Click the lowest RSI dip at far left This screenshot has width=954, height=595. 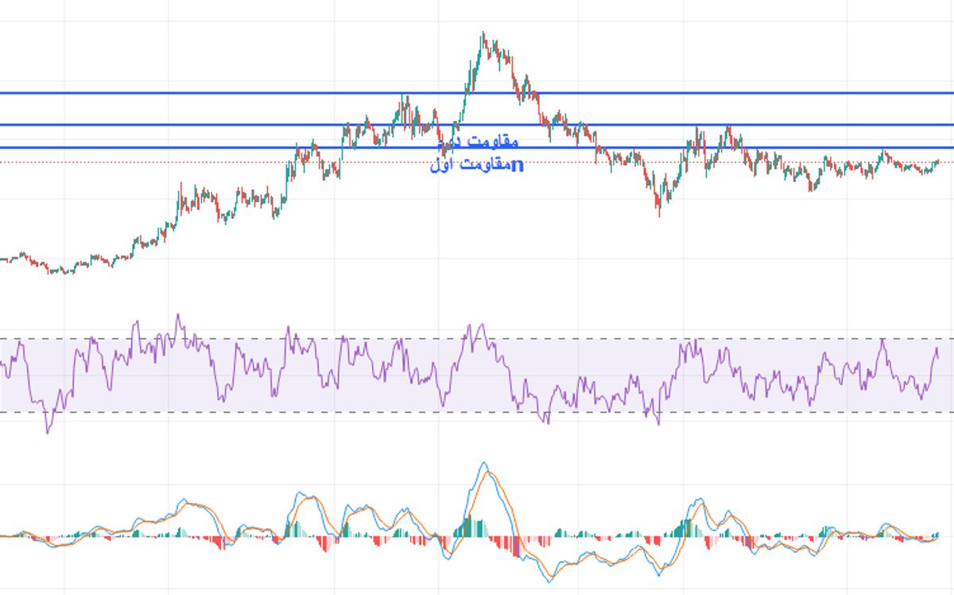[x=48, y=431]
